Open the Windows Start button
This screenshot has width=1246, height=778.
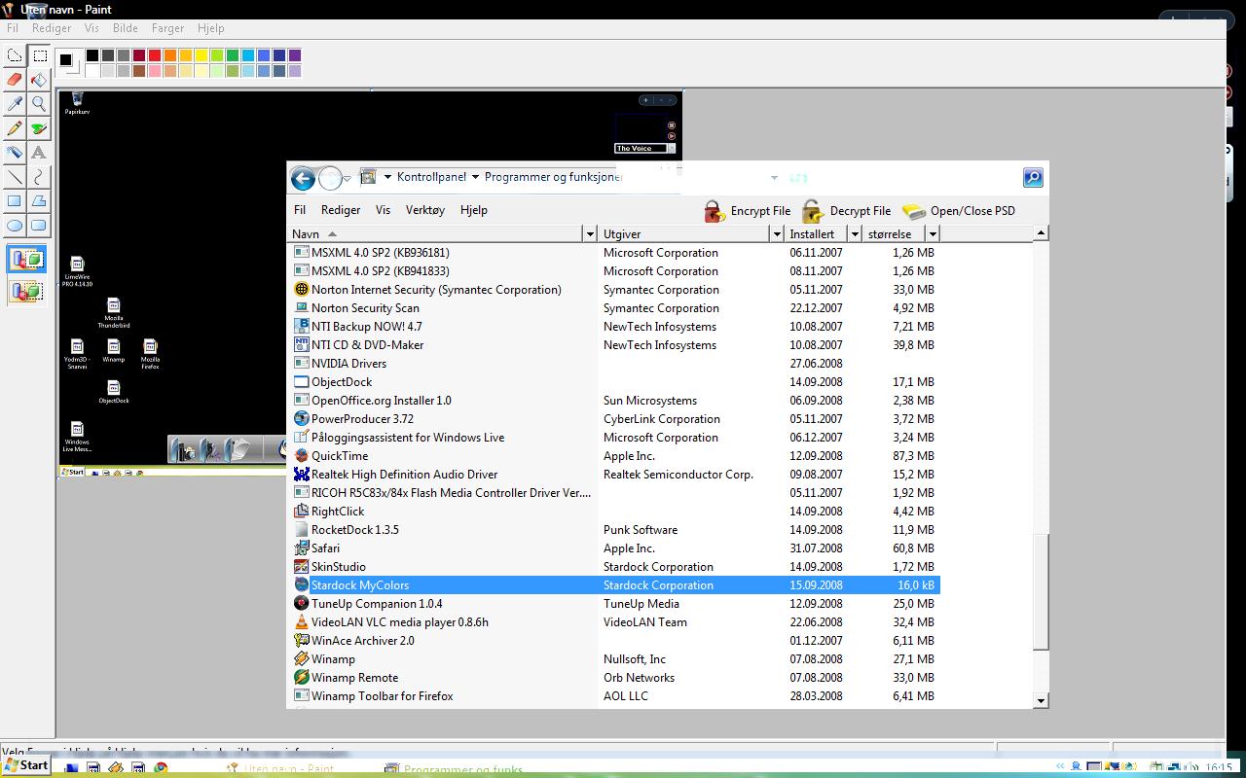tap(26, 765)
